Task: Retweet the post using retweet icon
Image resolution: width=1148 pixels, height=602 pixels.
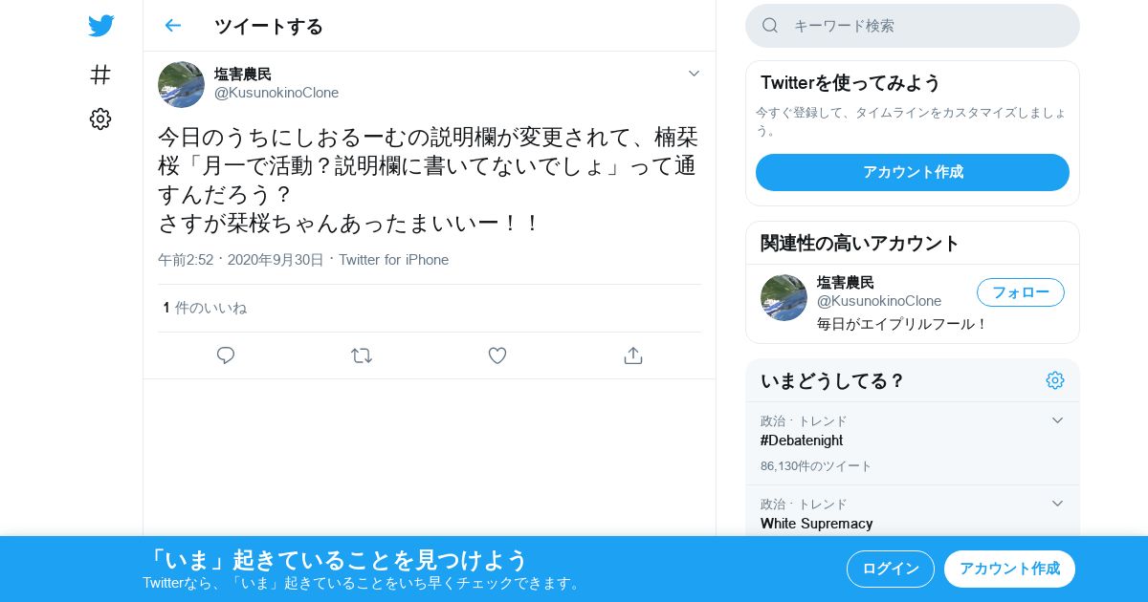Action: 362,355
